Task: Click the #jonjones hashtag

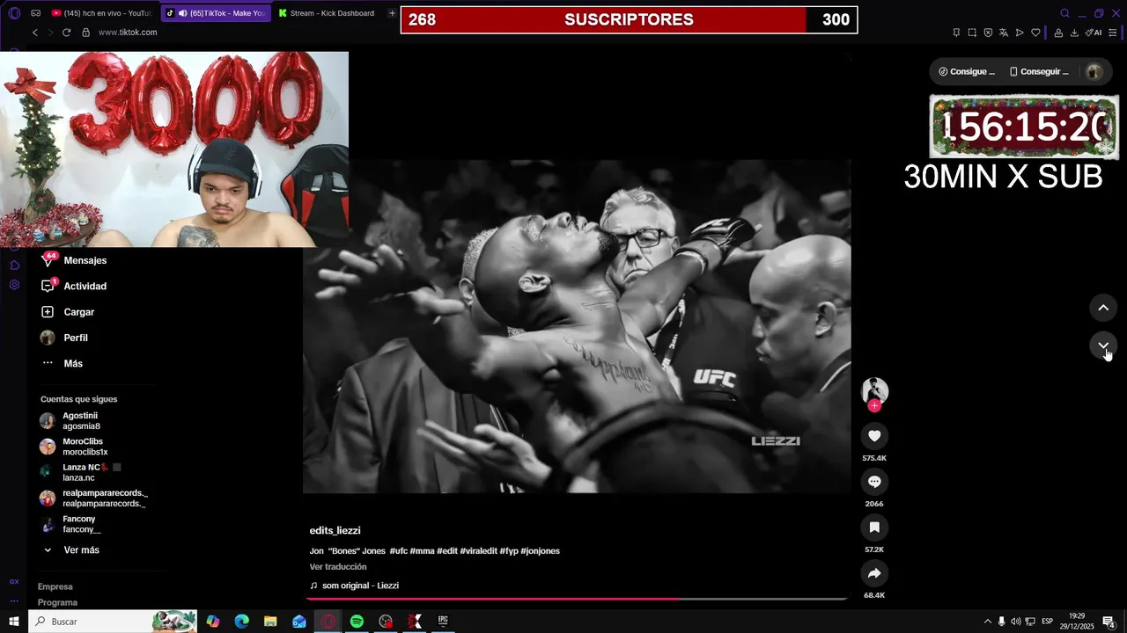Action: (540, 551)
